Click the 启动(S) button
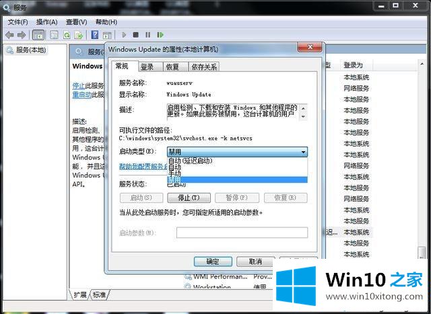 [141, 198]
